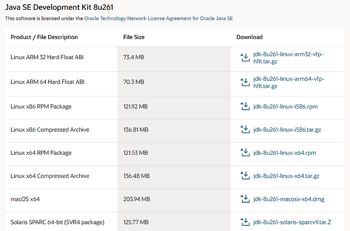Open the jdk-8u261-linux-i586.tar.gz link
The width and height of the screenshot is (350, 231).
pyautogui.click(x=287, y=130)
